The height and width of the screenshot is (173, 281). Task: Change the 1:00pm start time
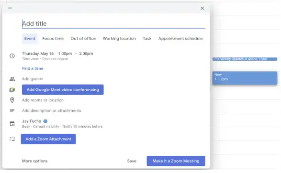point(65,54)
